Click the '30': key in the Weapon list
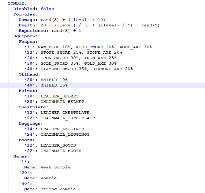The height and width of the screenshot is (193, 205). [x=31, y=63]
